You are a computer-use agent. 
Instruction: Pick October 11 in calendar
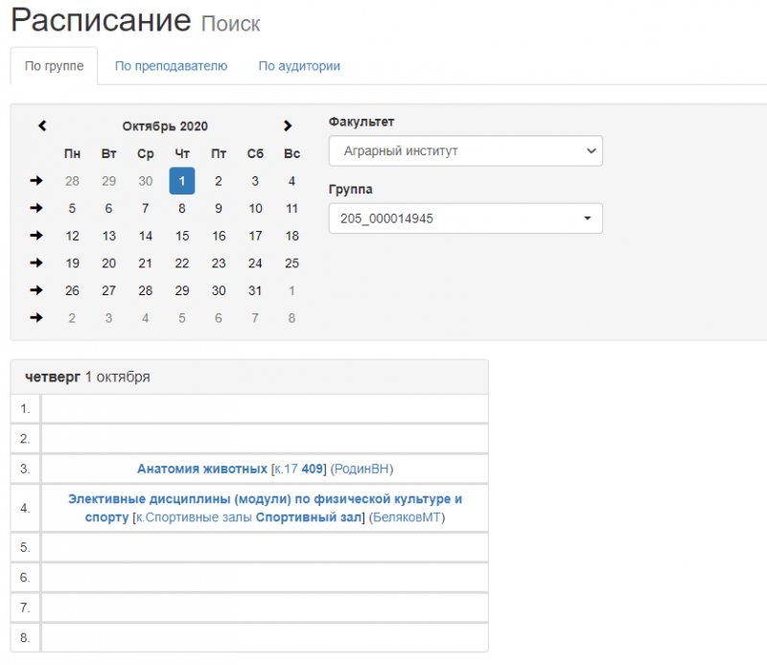point(292,208)
